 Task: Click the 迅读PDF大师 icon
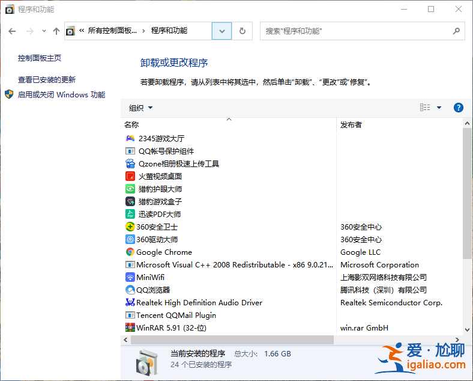point(130,214)
